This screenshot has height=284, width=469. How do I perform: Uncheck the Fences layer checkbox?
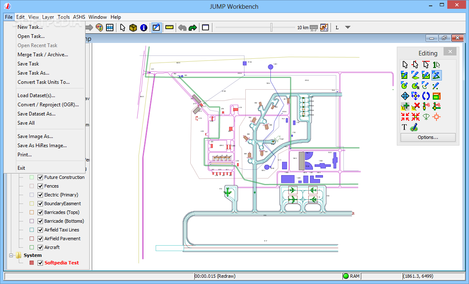(x=40, y=186)
